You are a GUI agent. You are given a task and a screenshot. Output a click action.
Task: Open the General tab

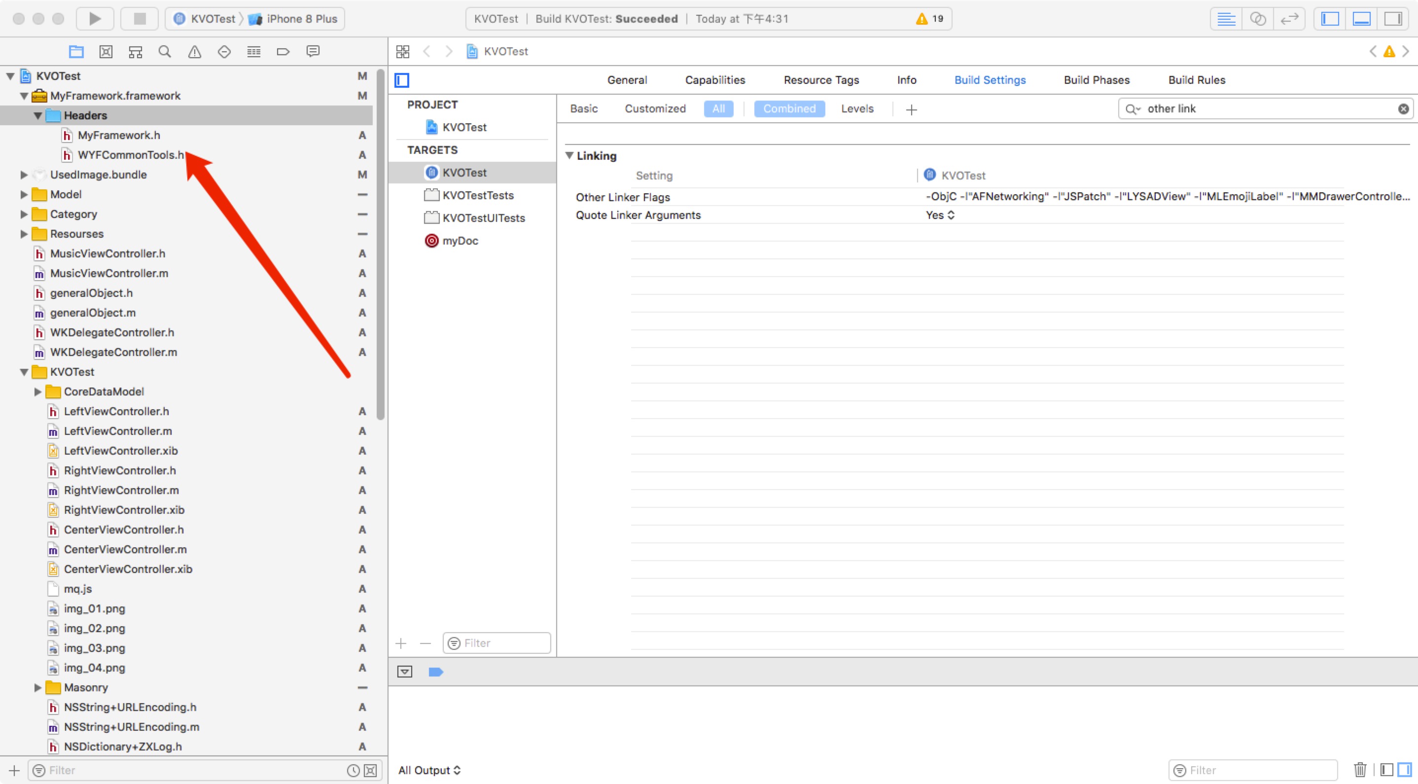pyautogui.click(x=627, y=80)
